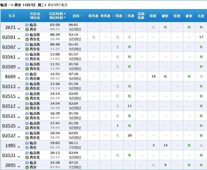
Task: Click the 硬卧 column header
Action: (165, 16)
